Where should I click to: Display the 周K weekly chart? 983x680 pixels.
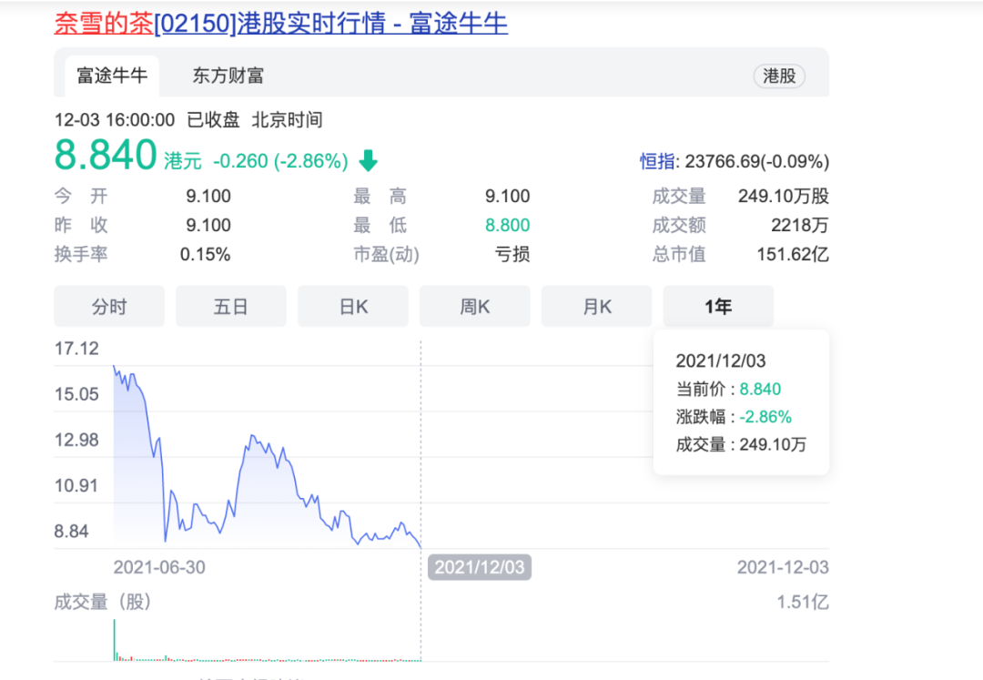pos(475,307)
